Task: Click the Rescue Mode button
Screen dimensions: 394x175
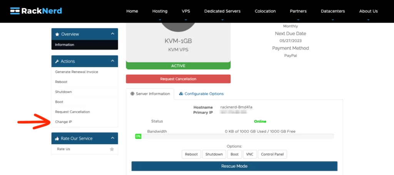Action: (234, 166)
